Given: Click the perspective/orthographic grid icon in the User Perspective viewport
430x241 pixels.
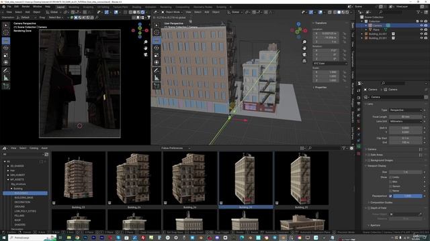Looking at the screenshot, I should click(x=304, y=61).
